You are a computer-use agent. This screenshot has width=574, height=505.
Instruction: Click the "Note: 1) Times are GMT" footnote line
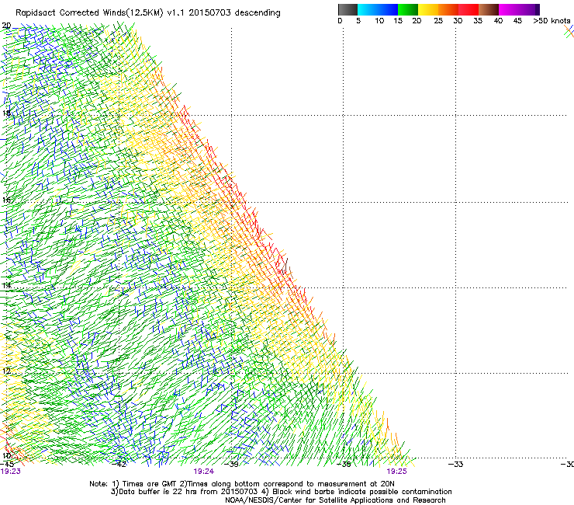pos(242,484)
